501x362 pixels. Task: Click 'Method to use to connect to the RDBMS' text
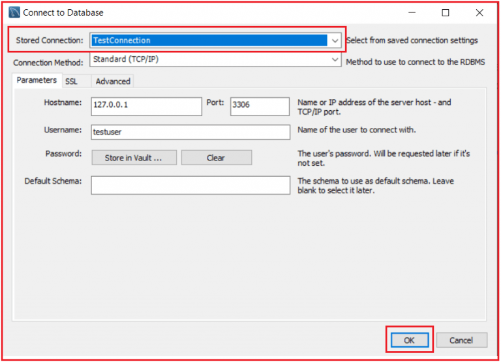(416, 62)
